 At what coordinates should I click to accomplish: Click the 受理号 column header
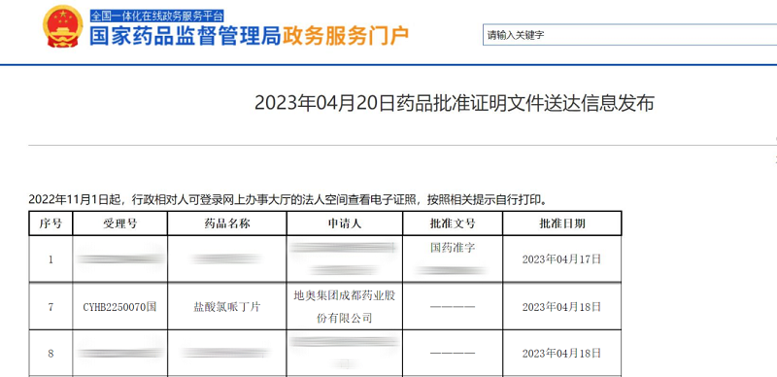click(119, 223)
